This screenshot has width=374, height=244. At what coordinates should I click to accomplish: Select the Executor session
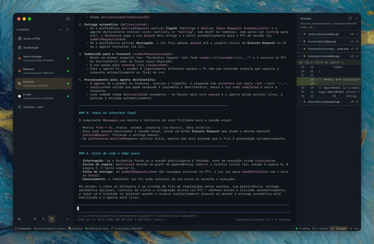(43, 84)
